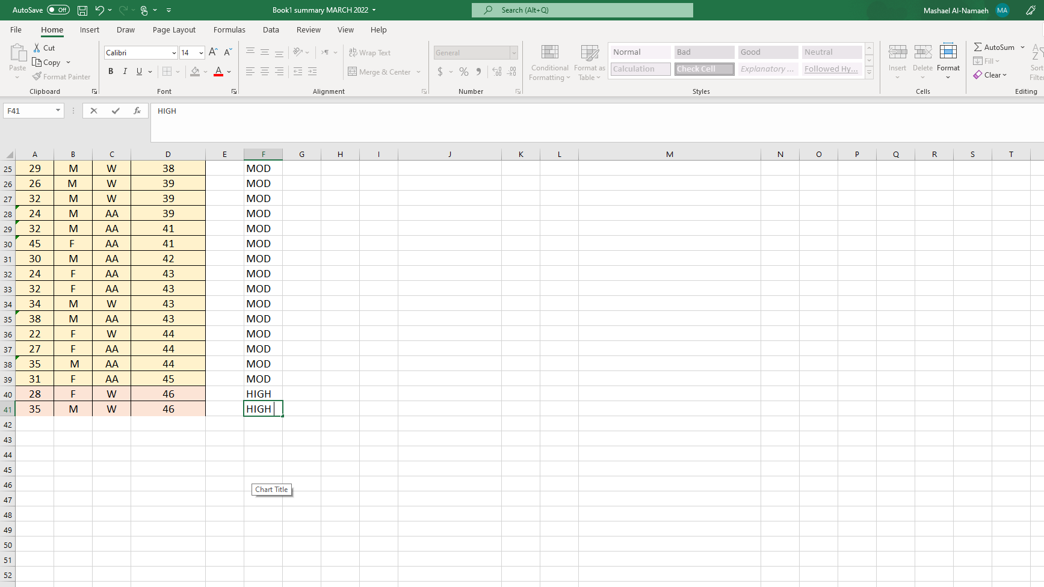This screenshot has width=1044, height=587.
Task: Expand the Number Format dropdown
Action: [x=514, y=53]
